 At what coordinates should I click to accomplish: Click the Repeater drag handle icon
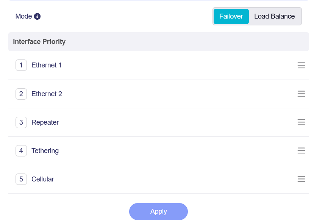(x=301, y=122)
